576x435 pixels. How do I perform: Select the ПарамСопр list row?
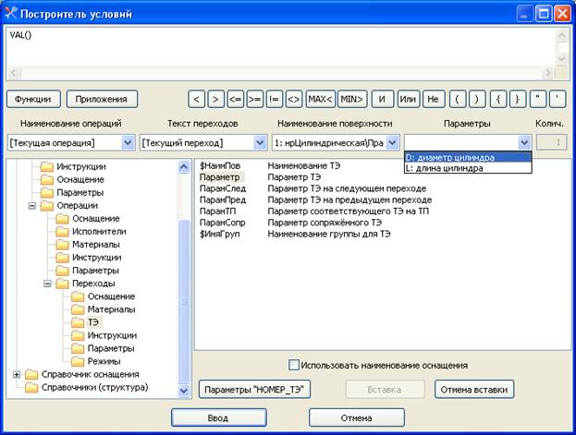click(x=290, y=223)
